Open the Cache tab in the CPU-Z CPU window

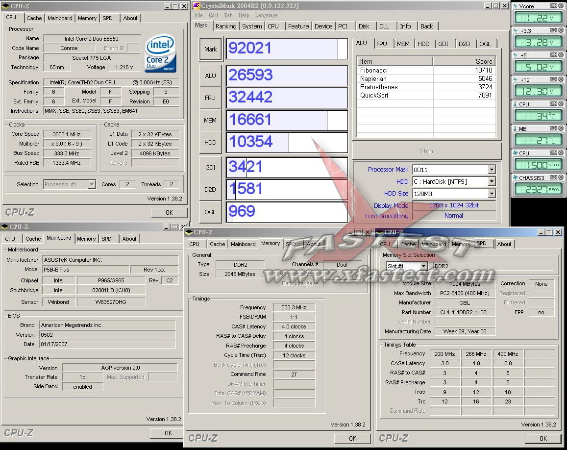pyautogui.click(x=34, y=18)
